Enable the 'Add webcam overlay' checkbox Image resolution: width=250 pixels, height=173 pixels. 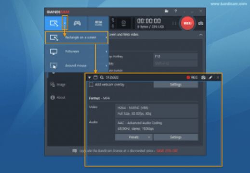pos(91,85)
